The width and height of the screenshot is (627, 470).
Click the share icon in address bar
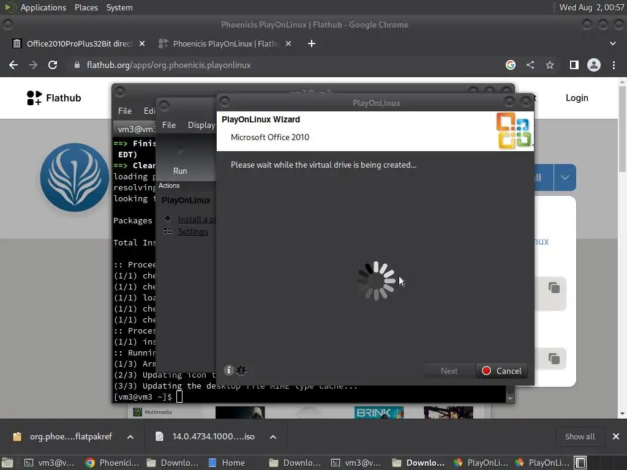(530, 65)
